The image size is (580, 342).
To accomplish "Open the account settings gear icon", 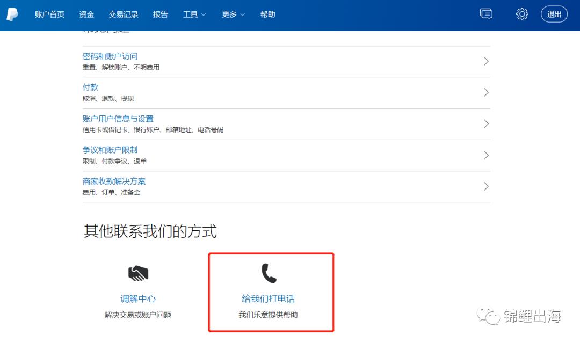I will click(521, 14).
